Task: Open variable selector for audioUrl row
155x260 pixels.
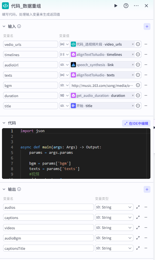Action: pos(138,65)
